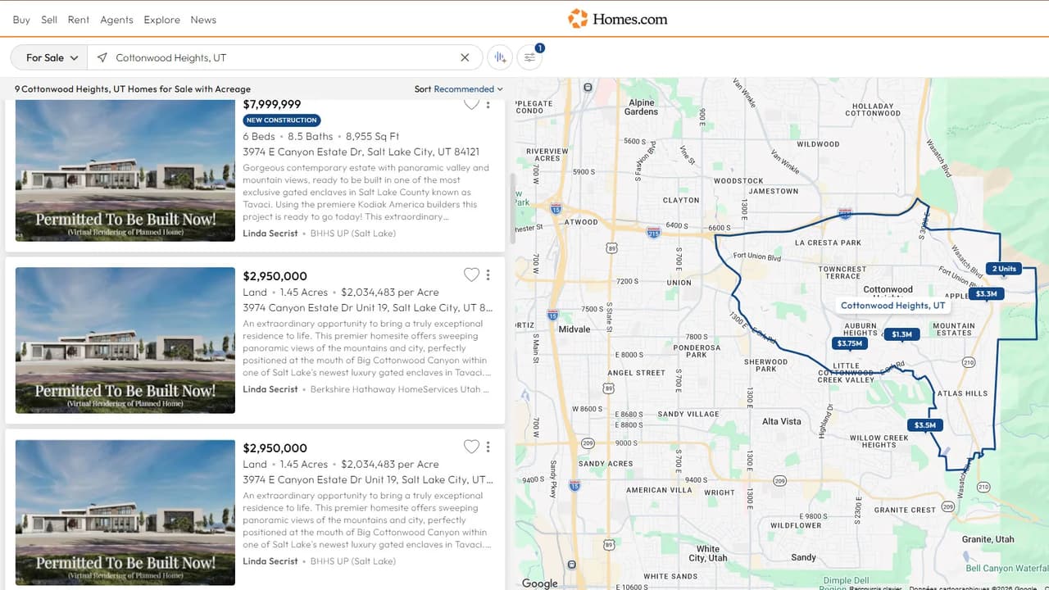Select the 2 Units map marker

[1003, 269]
